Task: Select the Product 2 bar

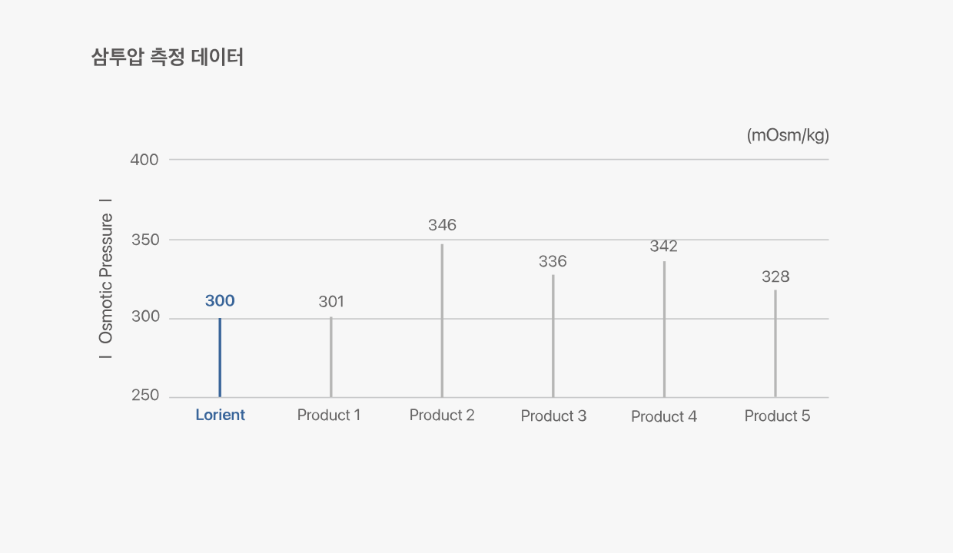Action: tap(442, 321)
